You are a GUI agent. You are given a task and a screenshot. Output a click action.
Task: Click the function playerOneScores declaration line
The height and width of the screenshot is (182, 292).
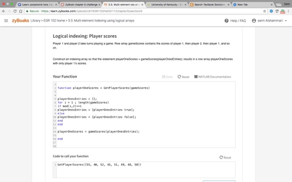(x=103, y=88)
